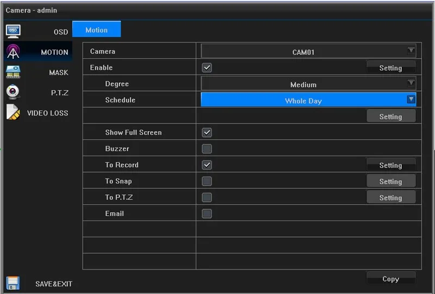Open the OSD menu item

pyautogui.click(x=61, y=32)
